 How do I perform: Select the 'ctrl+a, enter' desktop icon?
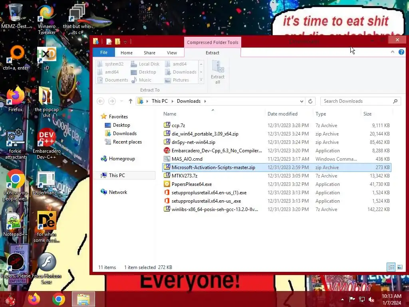(16, 58)
